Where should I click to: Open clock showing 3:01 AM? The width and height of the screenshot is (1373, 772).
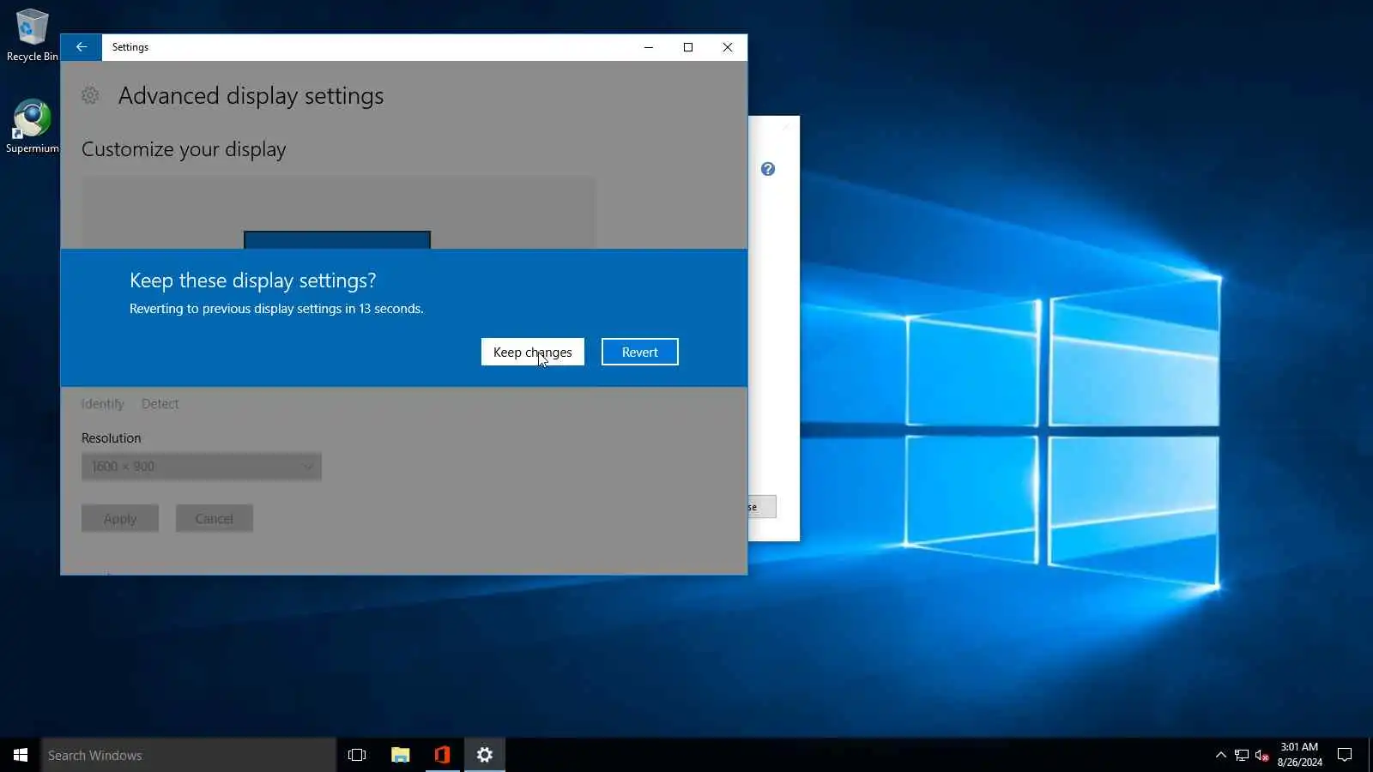[1299, 755]
